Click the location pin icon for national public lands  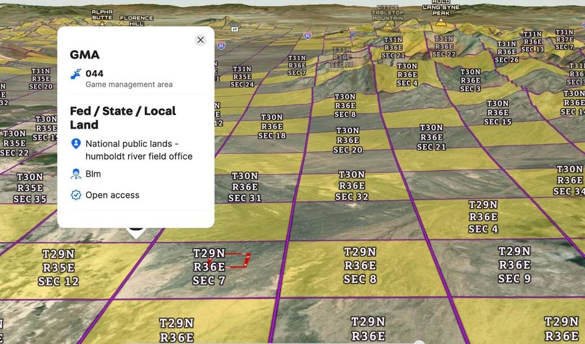(76, 144)
